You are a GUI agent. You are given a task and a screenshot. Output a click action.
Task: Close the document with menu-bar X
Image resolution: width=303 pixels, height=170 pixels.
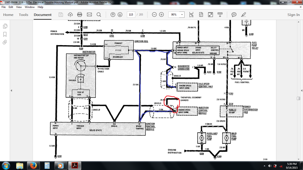point(301,7)
